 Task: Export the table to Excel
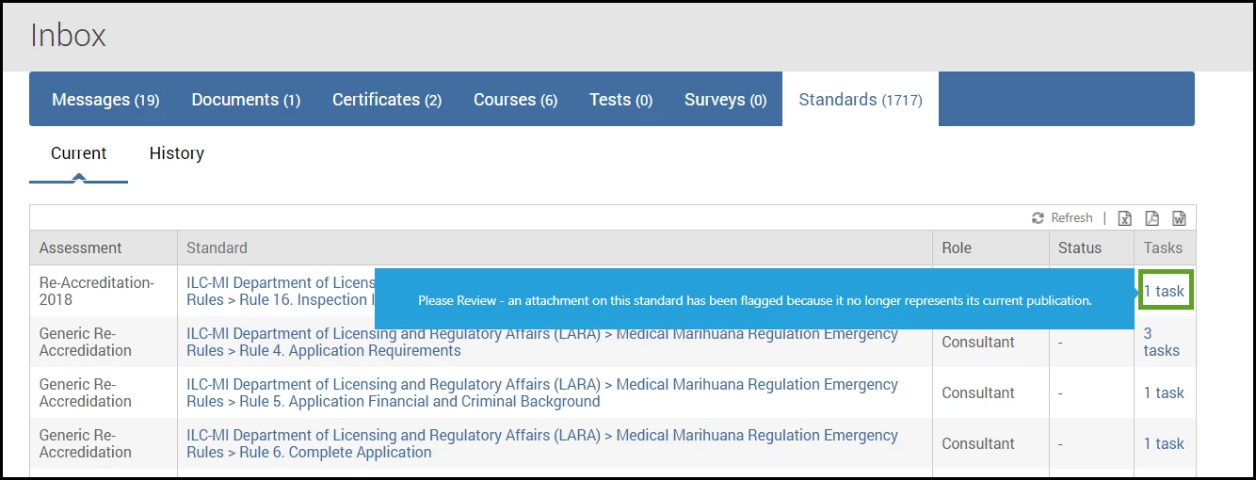pyautogui.click(x=1124, y=218)
